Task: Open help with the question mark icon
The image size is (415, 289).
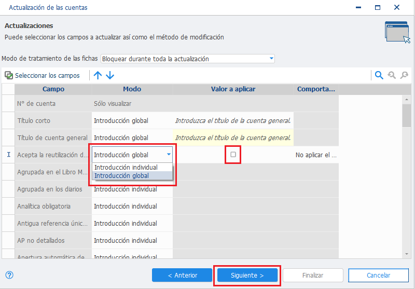Action: [9, 275]
